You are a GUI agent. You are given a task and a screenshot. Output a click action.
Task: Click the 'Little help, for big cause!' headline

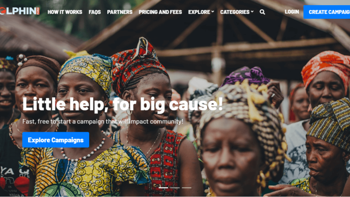pyautogui.click(x=122, y=104)
